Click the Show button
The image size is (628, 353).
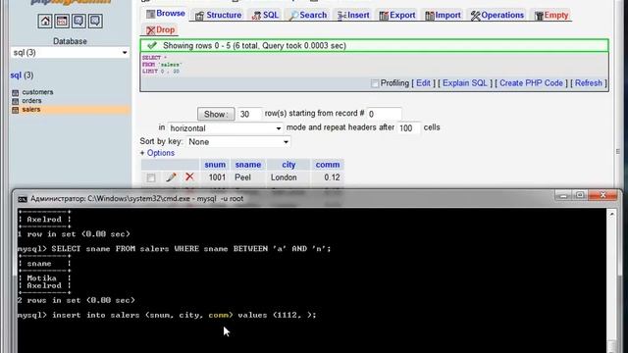[216, 114]
